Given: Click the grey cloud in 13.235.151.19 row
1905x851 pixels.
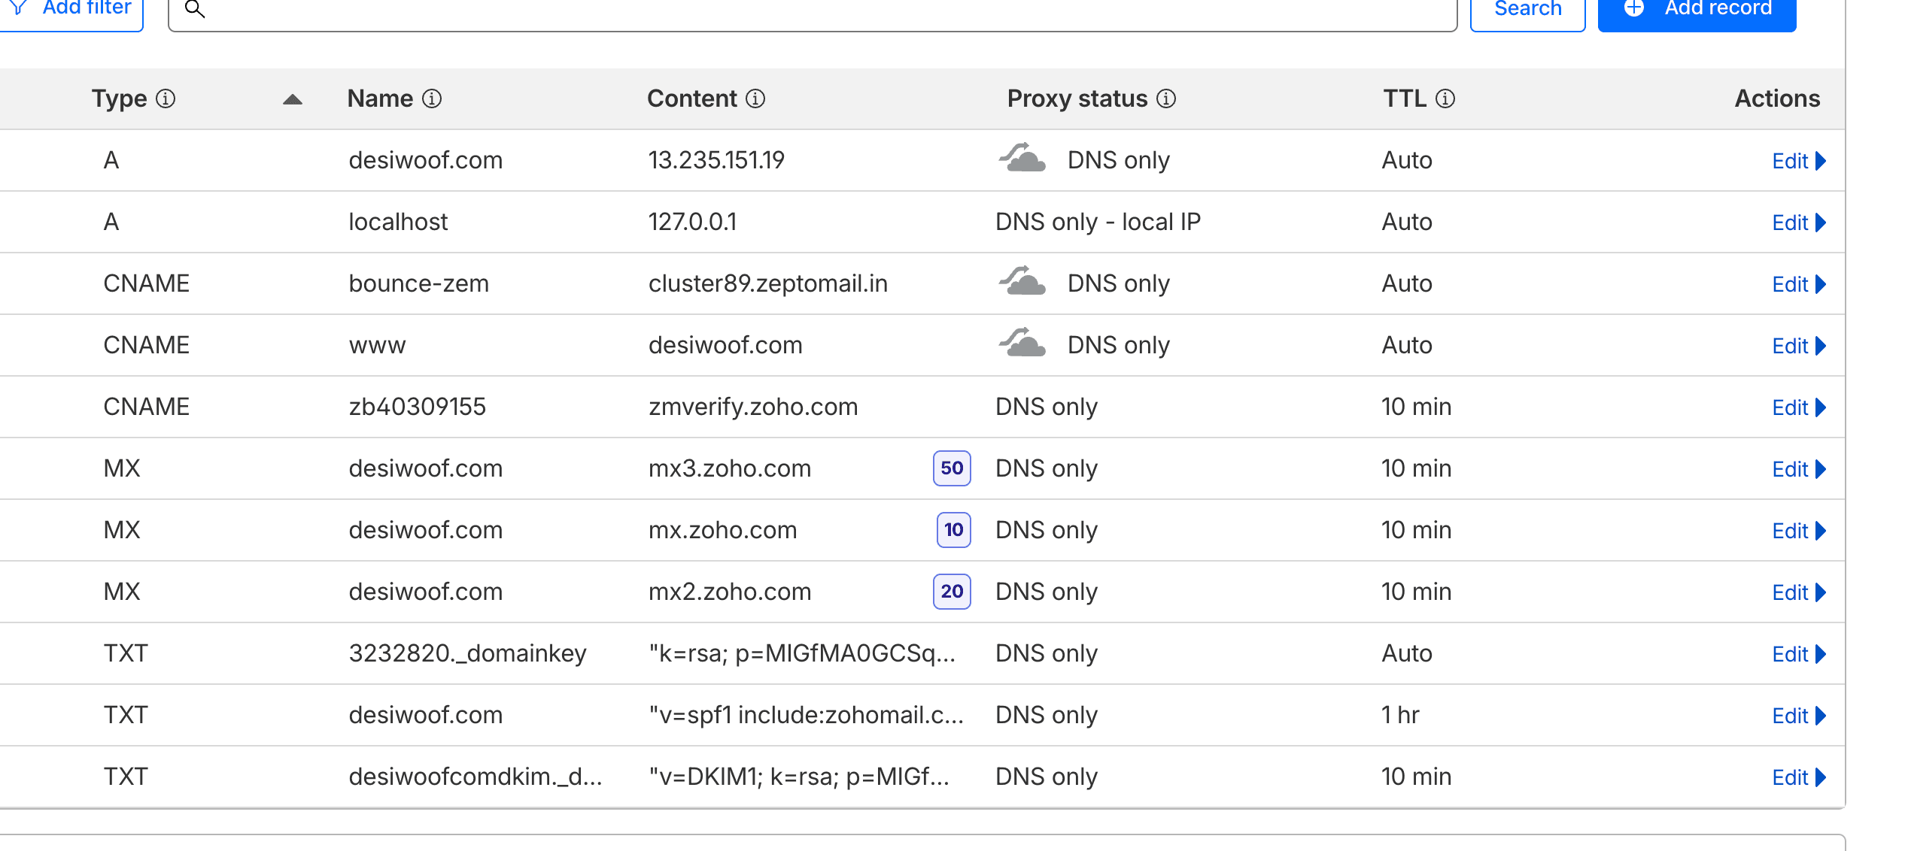Looking at the screenshot, I should pos(1022,159).
